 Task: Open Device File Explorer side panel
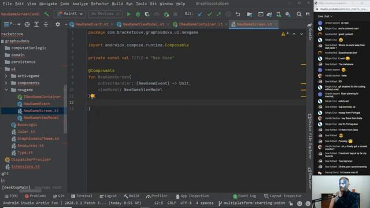click(310, 136)
